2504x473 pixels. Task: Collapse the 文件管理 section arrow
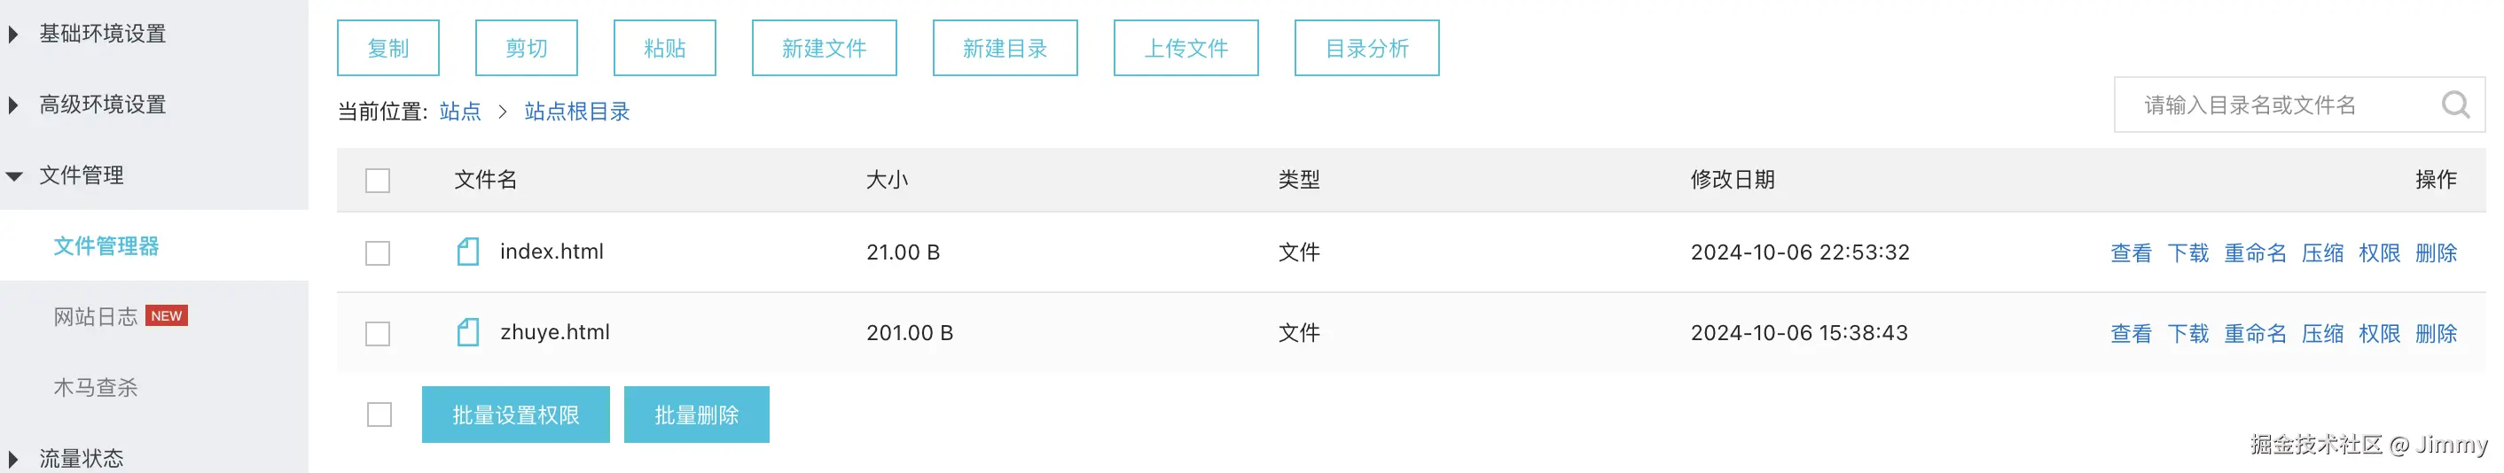click(x=13, y=175)
